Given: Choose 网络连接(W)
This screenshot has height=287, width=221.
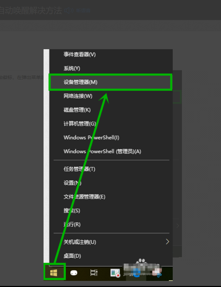Looking at the screenshot, I should pyautogui.click(x=78, y=96).
